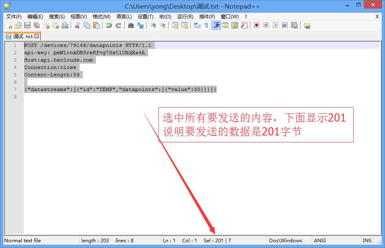Start macro recording with red dot
The width and height of the screenshot is (385, 248).
tap(256, 25)
